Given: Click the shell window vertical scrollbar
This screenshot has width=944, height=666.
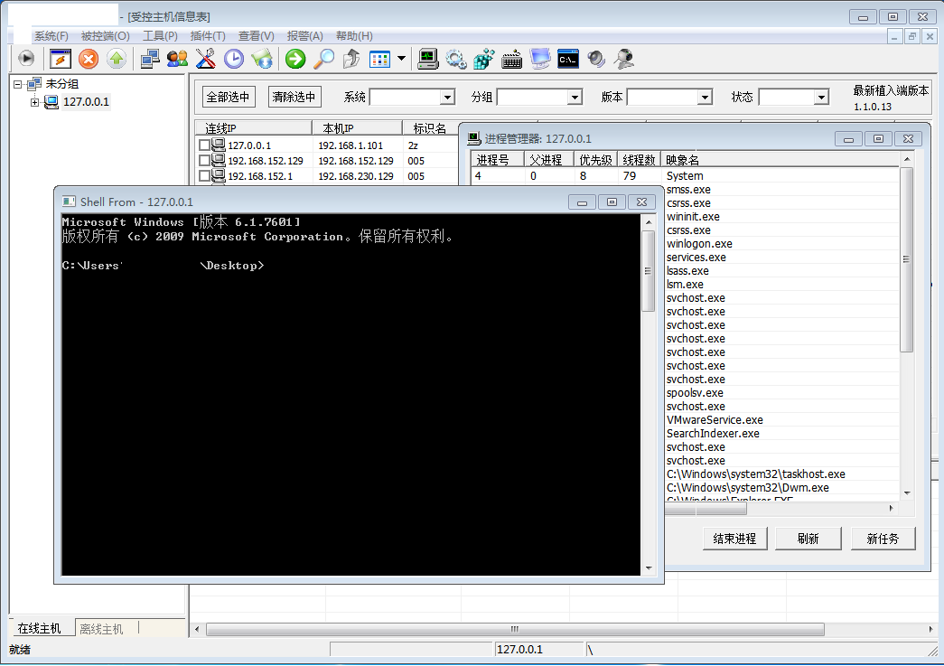Looking at the screenshot, I should tap(648, 398).
